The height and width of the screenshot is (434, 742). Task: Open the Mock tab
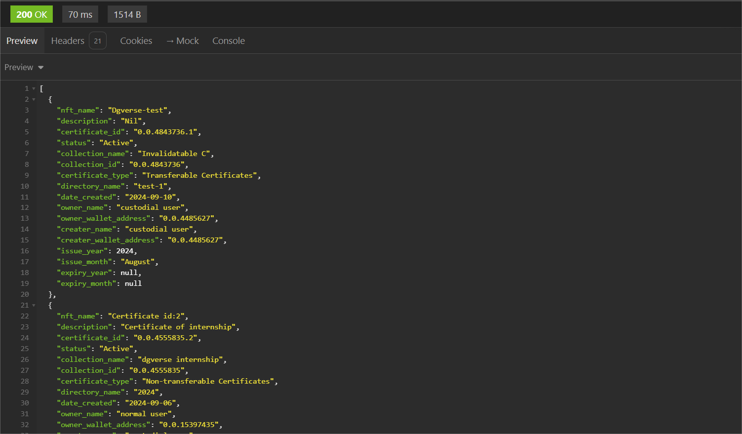[x=187, y=40]
